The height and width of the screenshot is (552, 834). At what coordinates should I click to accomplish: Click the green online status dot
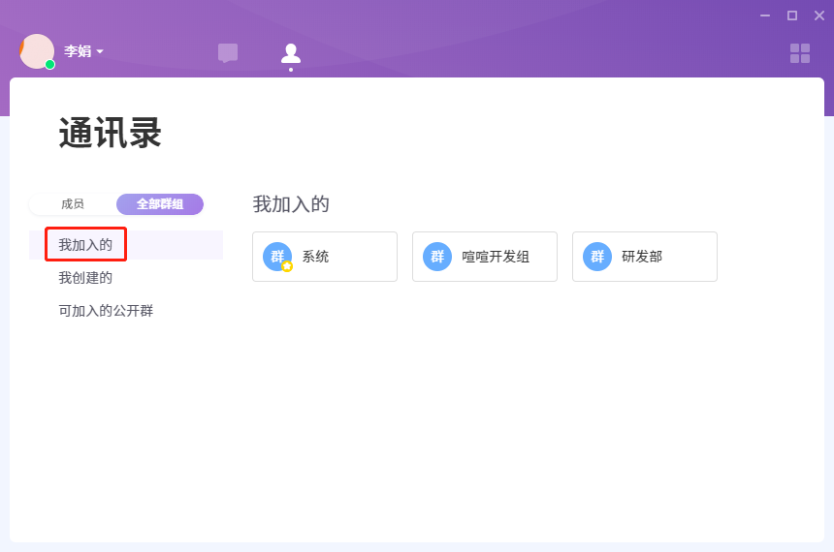pos(49,65)
